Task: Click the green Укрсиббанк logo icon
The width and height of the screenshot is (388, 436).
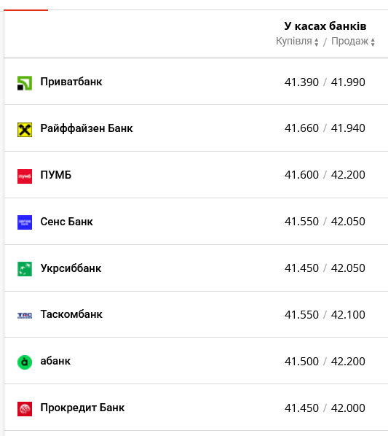Action: [x=25, y=269]
